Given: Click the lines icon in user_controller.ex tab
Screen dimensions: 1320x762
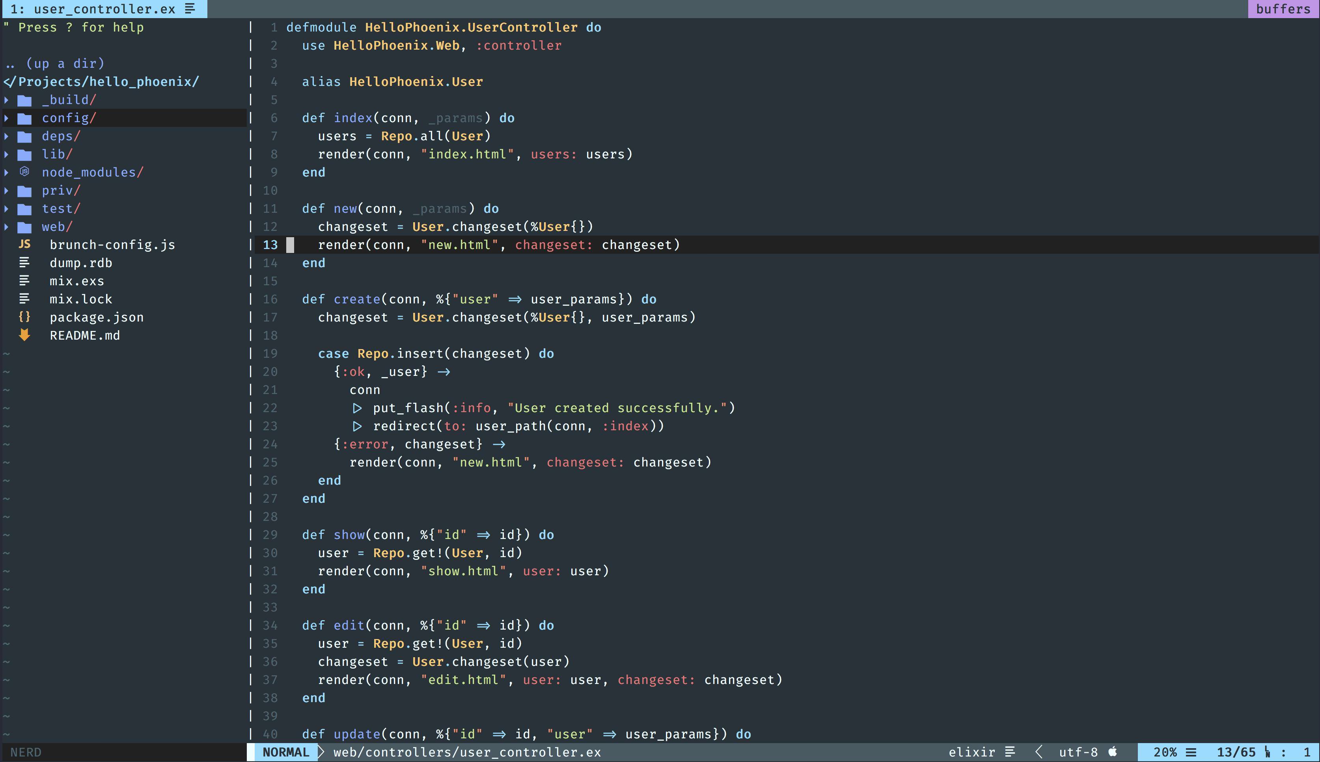Looking at the screenshot, I should point(190,9).
